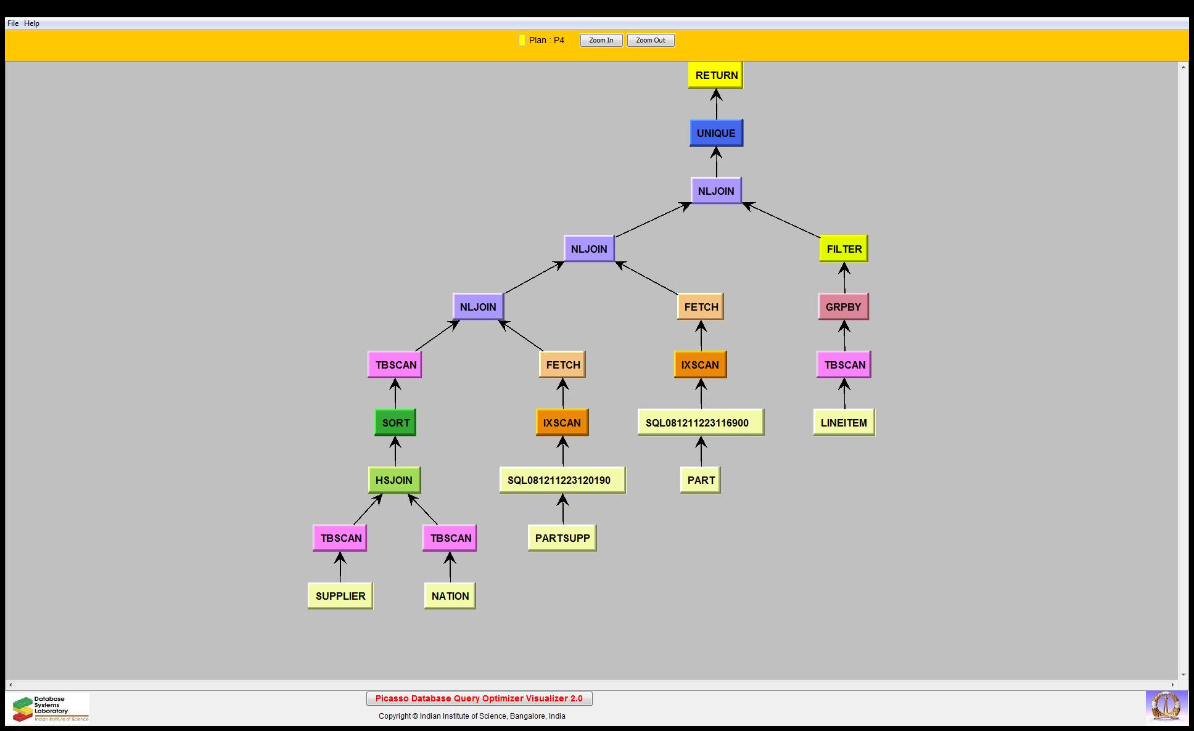Click the Indian Institute of Science emblem
The height and width of the screenshot is (731, 1194).
coord(1166,706)
